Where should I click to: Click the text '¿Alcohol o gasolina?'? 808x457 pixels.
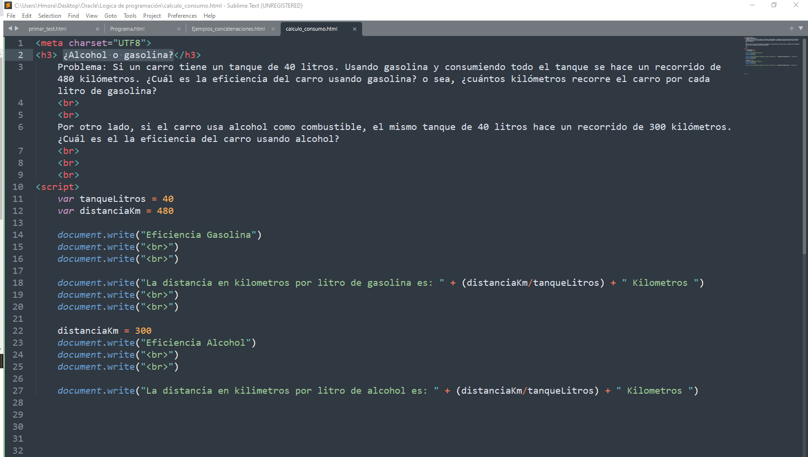(118, 55)
